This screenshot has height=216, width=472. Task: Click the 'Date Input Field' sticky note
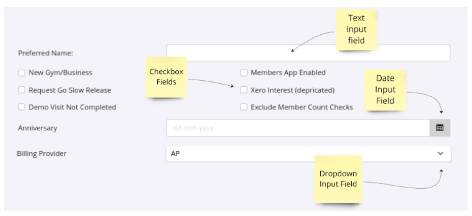385,90
